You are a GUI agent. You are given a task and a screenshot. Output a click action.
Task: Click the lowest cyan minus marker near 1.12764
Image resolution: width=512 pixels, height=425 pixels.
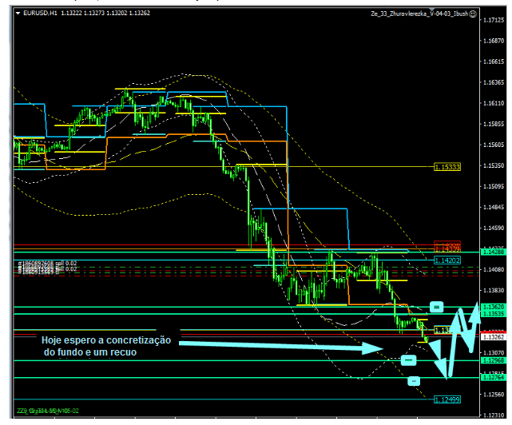coord(414,381)
